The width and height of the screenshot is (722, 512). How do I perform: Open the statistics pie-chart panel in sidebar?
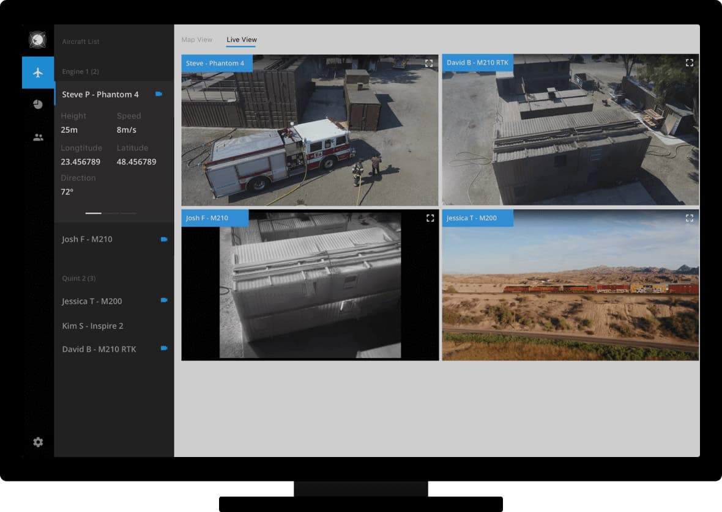[38, 103]
